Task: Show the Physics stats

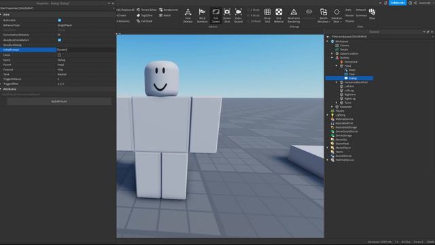Action: (349, 21)
